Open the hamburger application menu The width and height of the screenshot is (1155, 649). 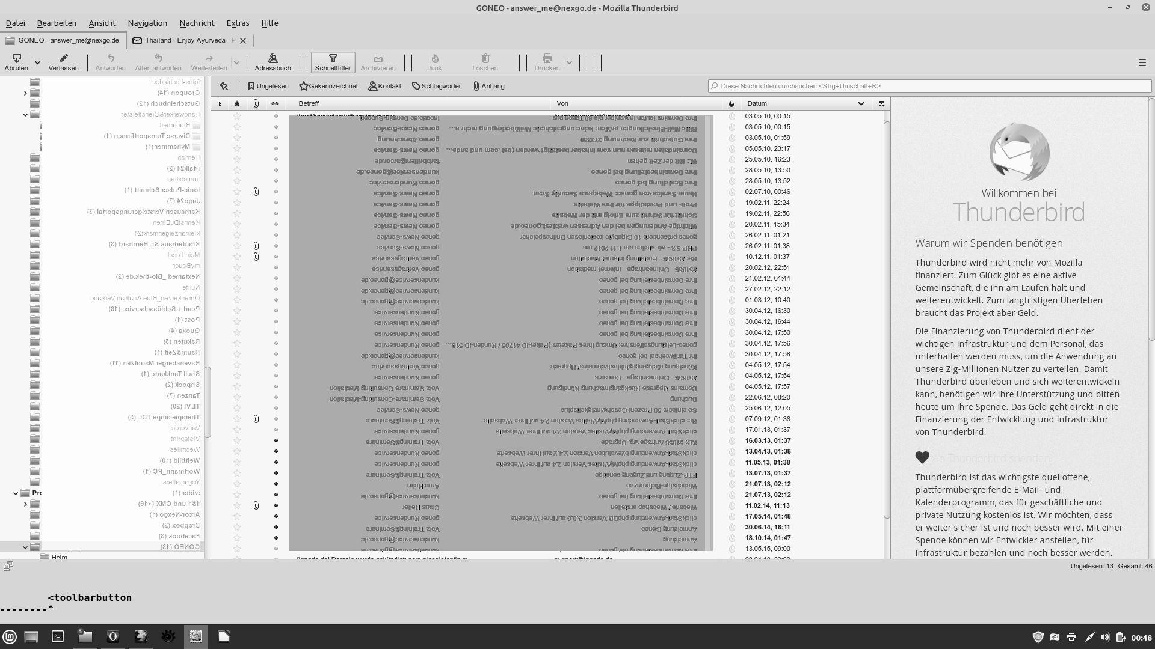pos(1142,62)
